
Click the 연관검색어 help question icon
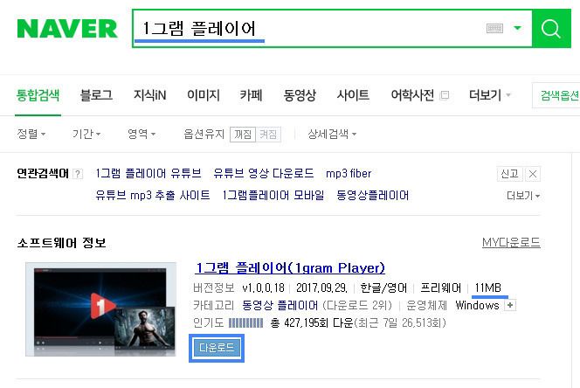click(78, 174)
